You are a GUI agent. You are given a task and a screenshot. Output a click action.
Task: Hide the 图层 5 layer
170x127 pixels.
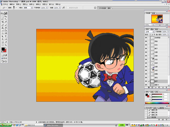[x=146, y=85]
